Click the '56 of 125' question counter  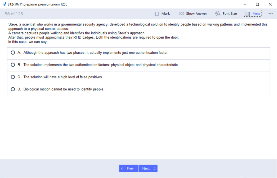14,14
